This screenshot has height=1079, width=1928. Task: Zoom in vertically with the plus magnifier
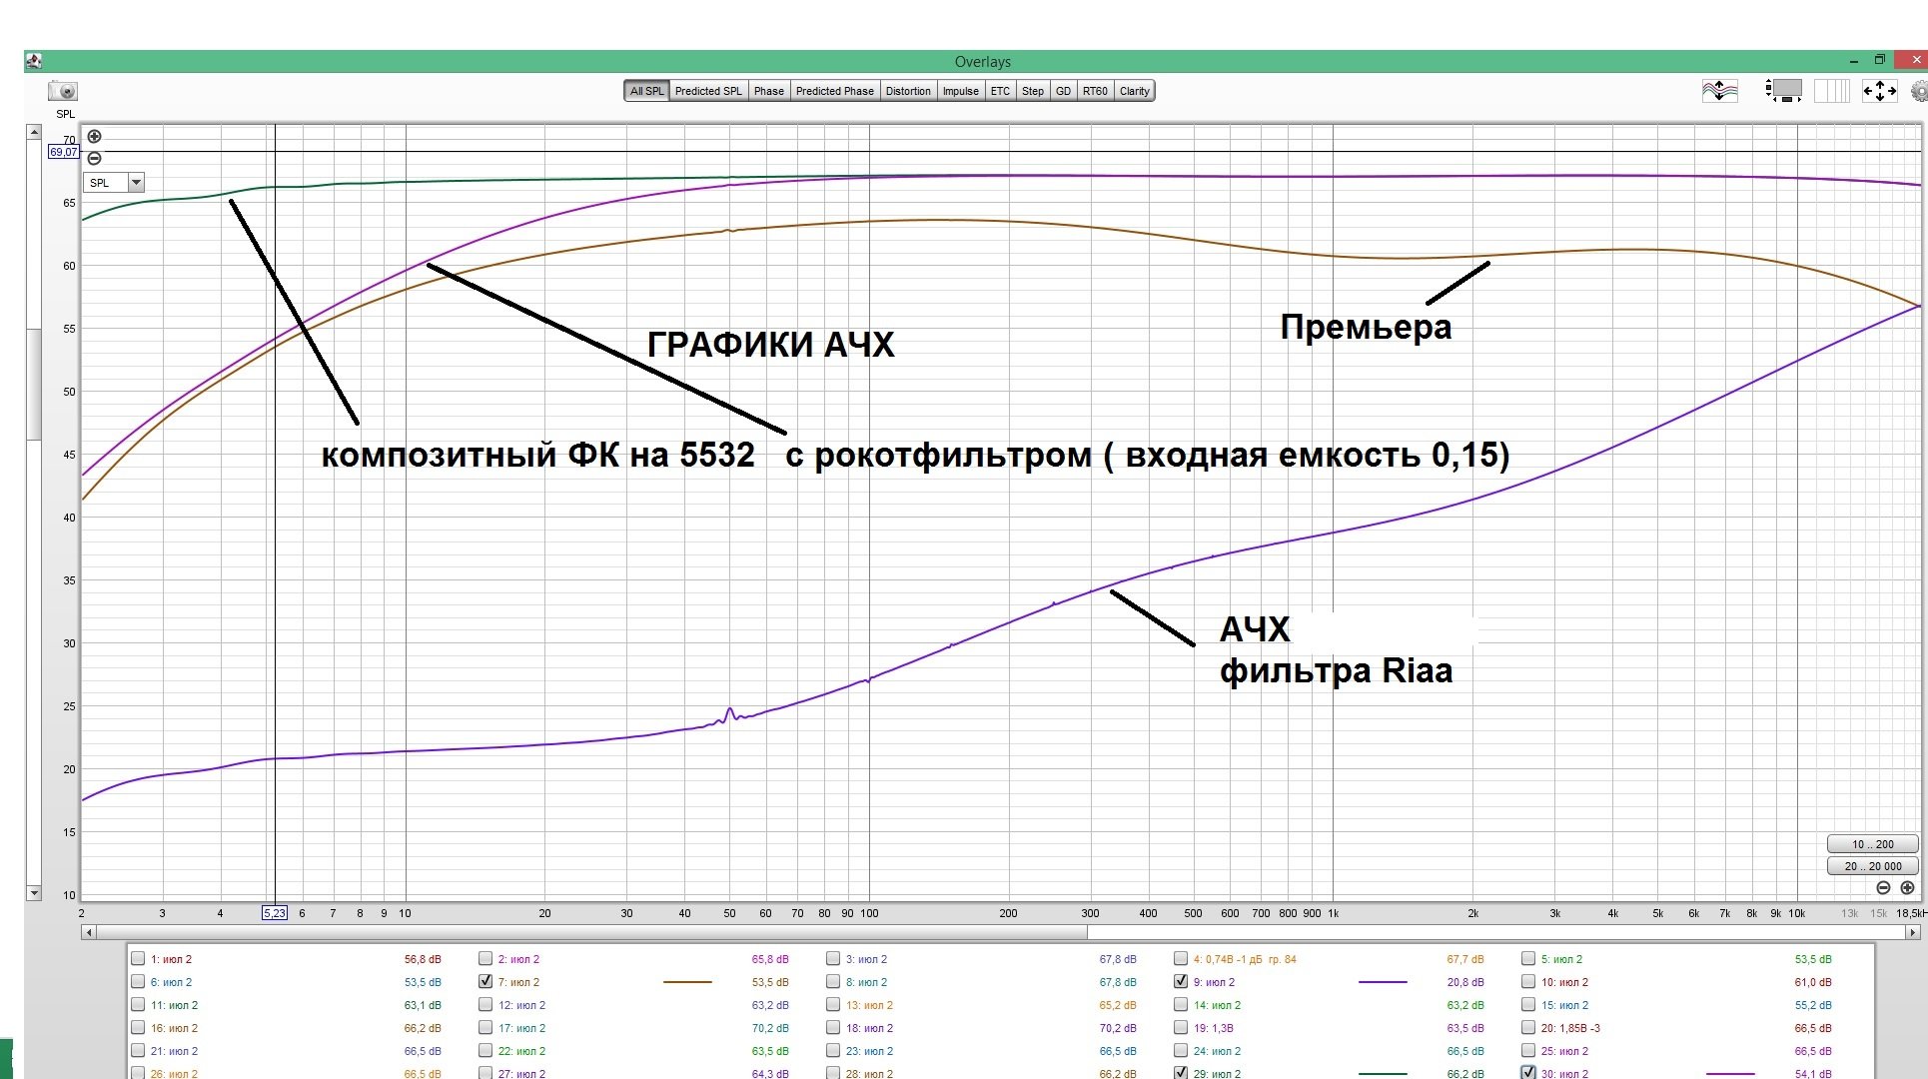tap(94, 137)
